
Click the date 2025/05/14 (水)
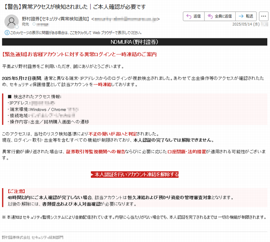(246, 24)
